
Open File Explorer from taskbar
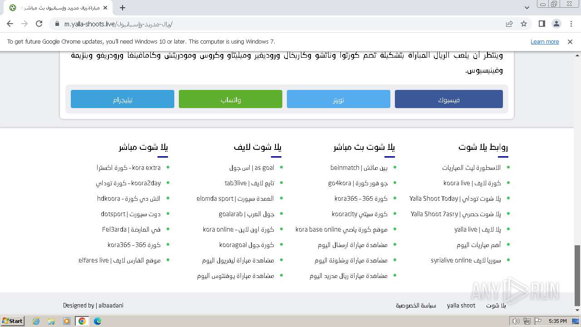coord(51,321)
